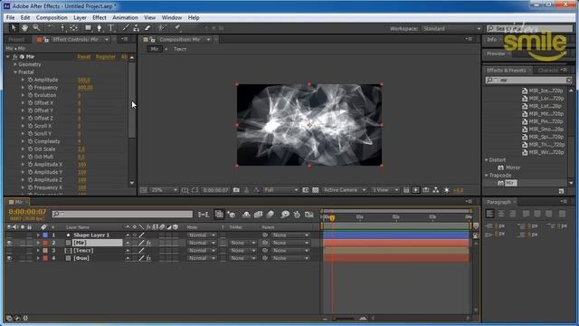Screen dimensions: 579x326
Task: Toggle Amplitude stopwatch keyframing
Action: click(x=30, y=80)
